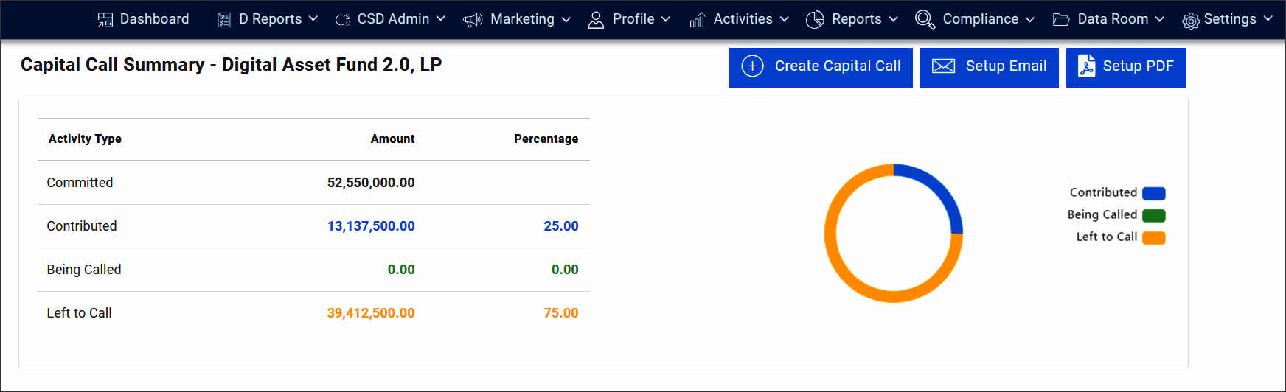Click the Settings gear icon
The width and height of the screenshot is (1286, 392).
tap(1190, 21)
